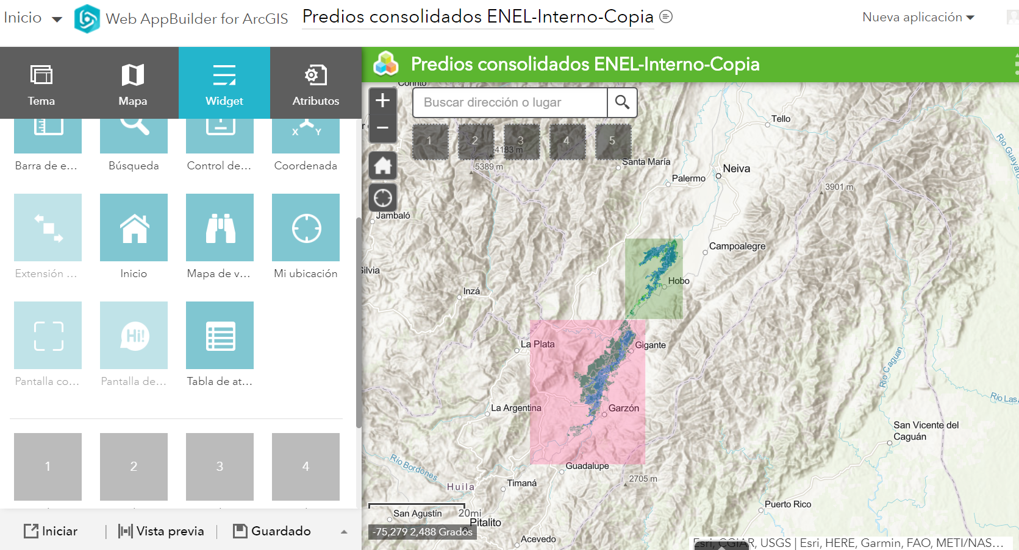Zoom in on the map

coord(382,100)
